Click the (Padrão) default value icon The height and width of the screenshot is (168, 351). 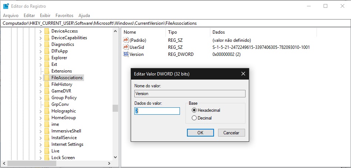[x=126, y=40]
